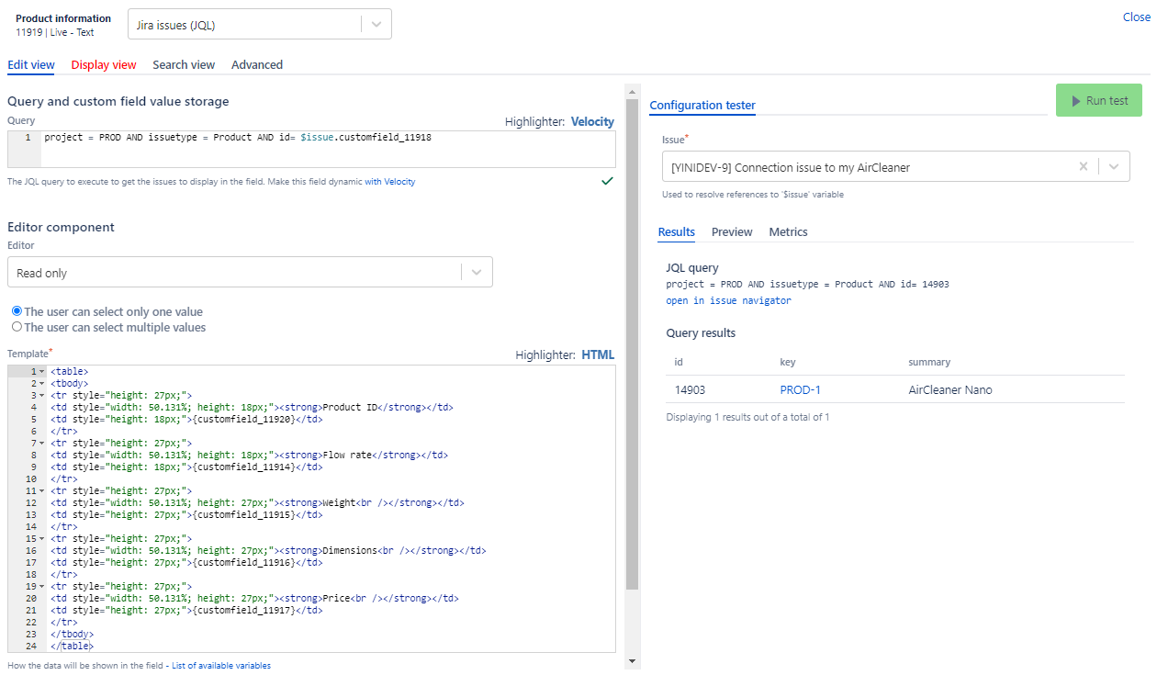
Task: Collapse the fold arrow on template line 7
Action: point(41,443)
